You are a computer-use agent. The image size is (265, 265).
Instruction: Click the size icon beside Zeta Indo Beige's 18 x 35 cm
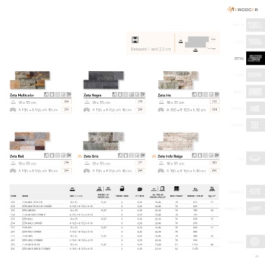pyautogui.click(x=161, y=163)
